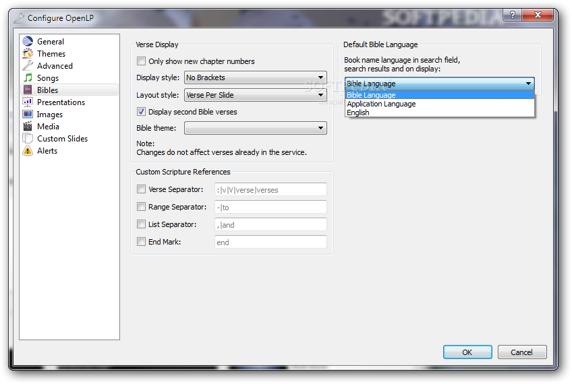
Task: Click the Custom Slides page icon
Action: click(28, 139)
